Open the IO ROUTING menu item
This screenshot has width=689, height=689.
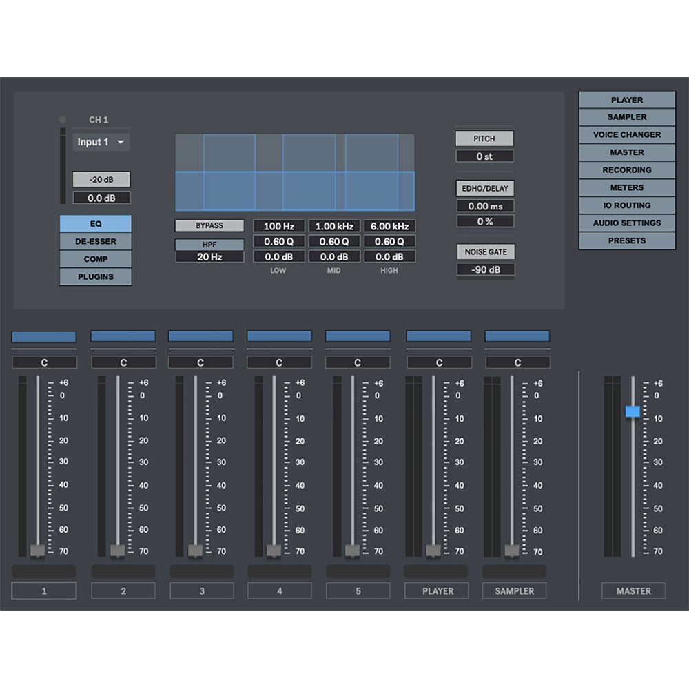(626, 205)
